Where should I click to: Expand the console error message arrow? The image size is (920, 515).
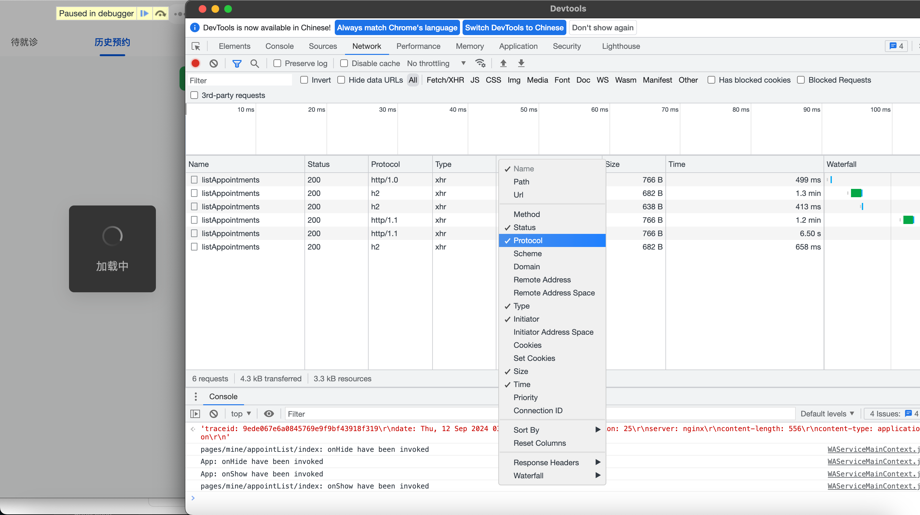[193, 429]
